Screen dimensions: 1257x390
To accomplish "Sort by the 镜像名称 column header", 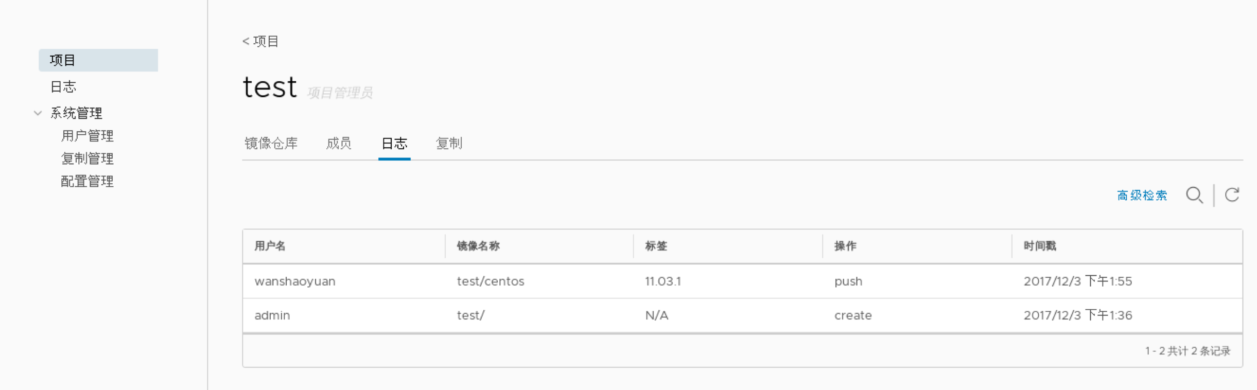I will pyautogui.click(x=478, y=246).
